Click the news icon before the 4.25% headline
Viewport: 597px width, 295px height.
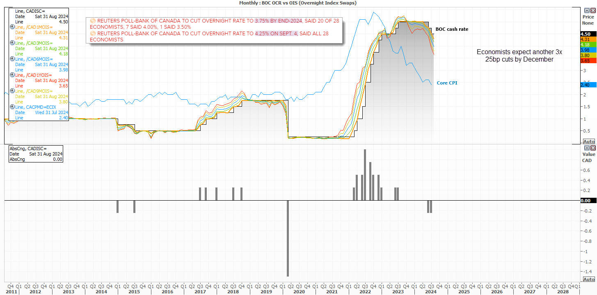click(92, 34)
